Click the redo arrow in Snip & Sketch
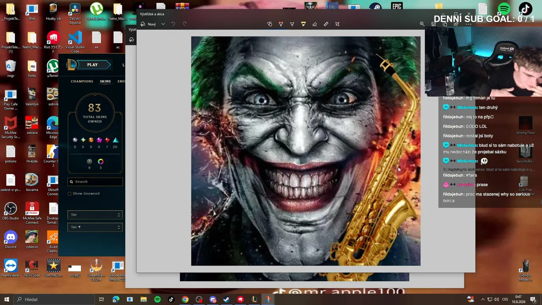This screenshot has height=305, width=542. (185, 24)
